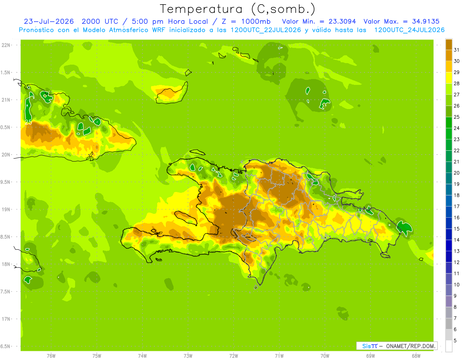
Task: Click the "21N" latitude label
Action: click(5, 100)
